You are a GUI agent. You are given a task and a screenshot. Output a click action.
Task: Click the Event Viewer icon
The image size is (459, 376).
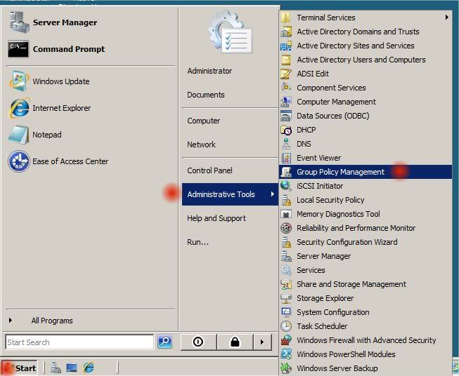click(x=285, y=158)
